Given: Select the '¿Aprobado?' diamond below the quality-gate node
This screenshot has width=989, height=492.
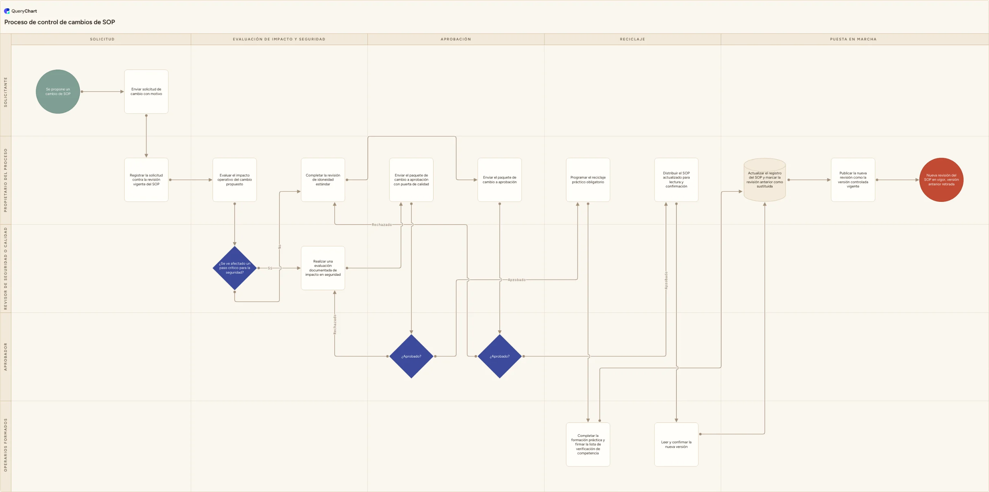Looking at the screenshot, I should (411, 356).
